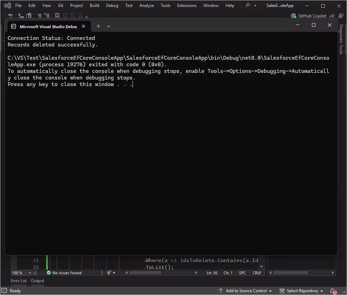
Task: Expand the Add to Source Control dropdown
Action: 271,290
